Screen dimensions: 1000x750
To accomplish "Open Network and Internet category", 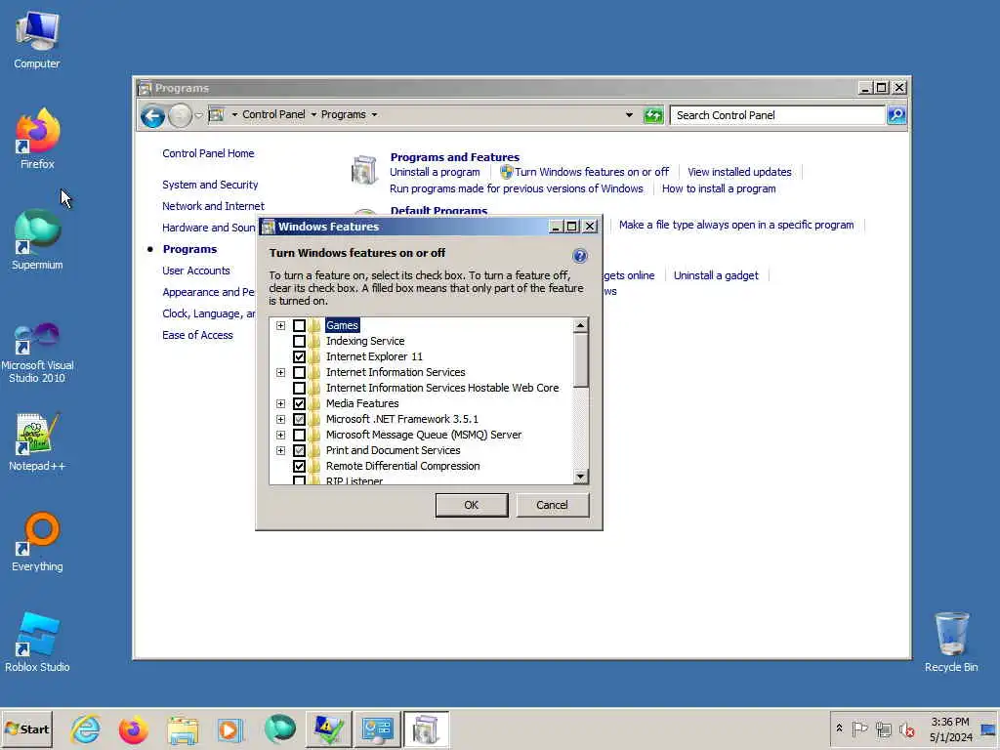I will click(x=213, y=206).
